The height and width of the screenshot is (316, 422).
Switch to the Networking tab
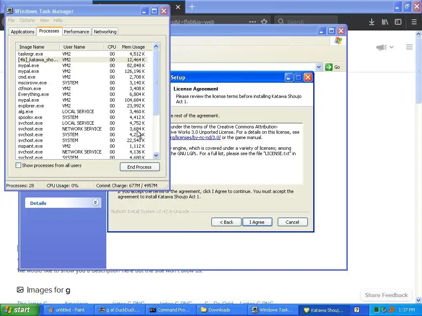[105, 32]
